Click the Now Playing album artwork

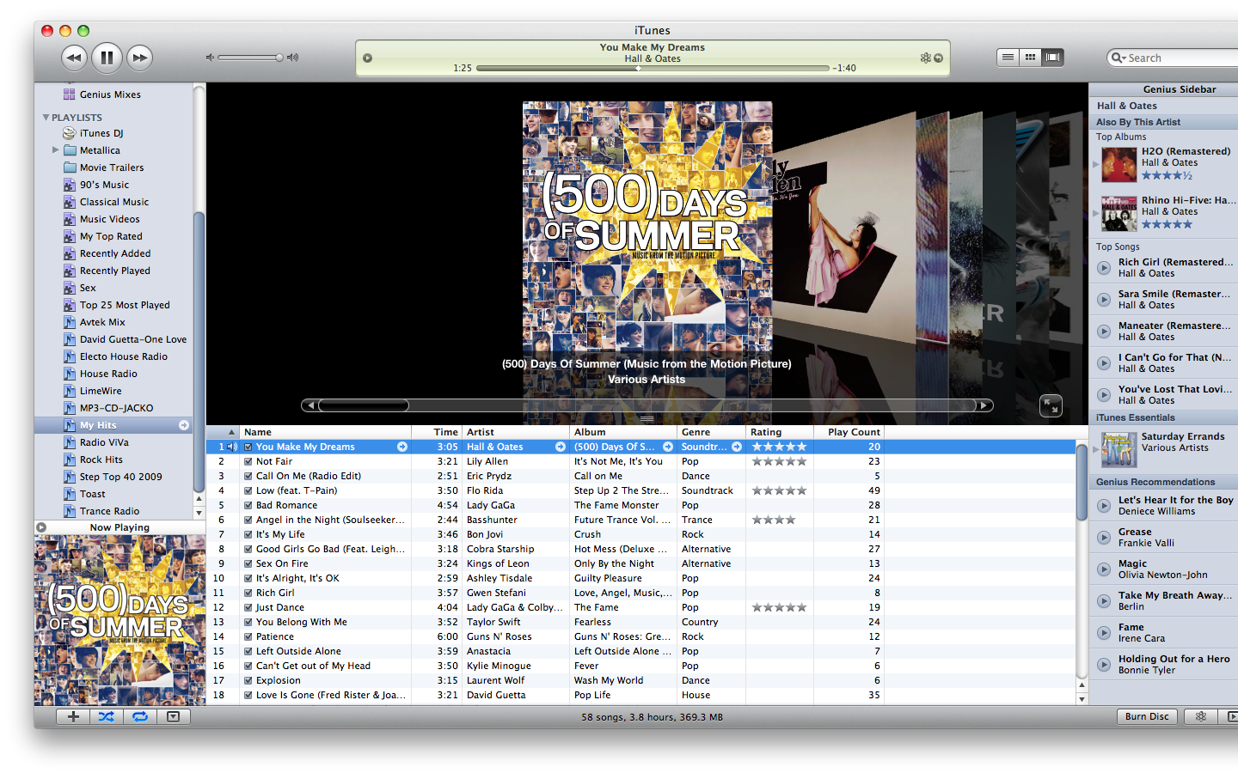tap(120, 620)
